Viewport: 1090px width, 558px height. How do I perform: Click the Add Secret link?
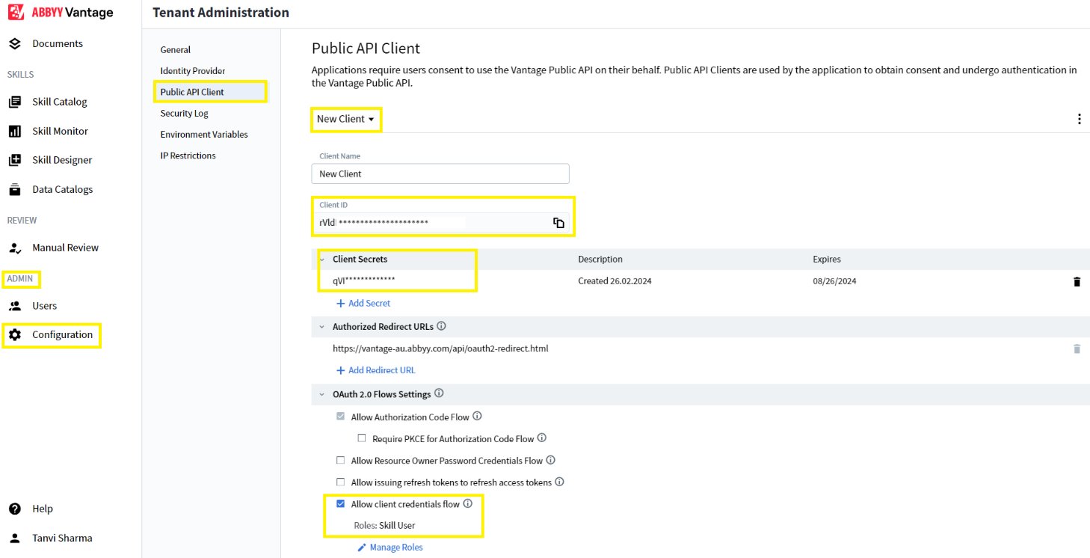[x=369, y=304]
